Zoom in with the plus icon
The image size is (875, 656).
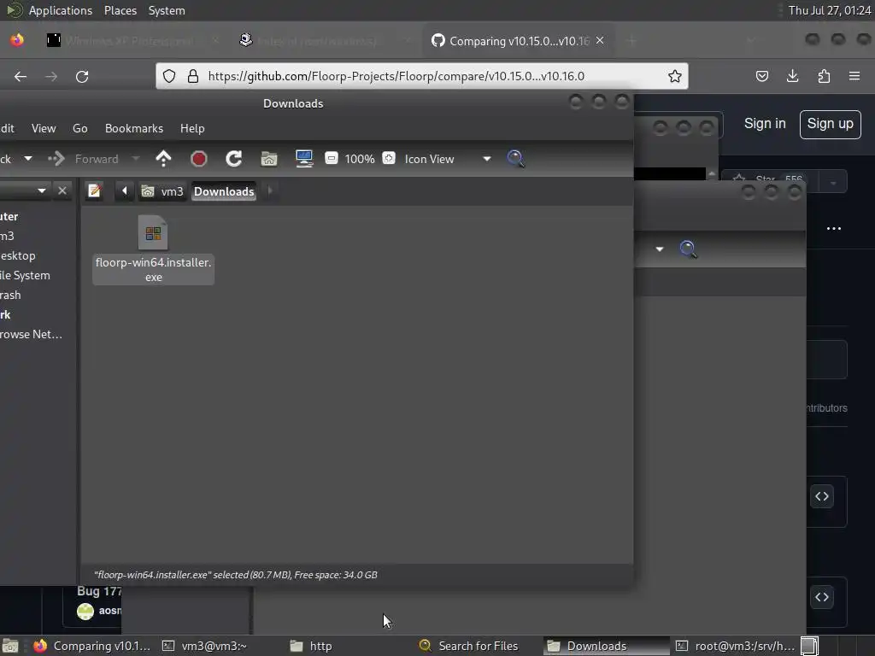point(389,158)
